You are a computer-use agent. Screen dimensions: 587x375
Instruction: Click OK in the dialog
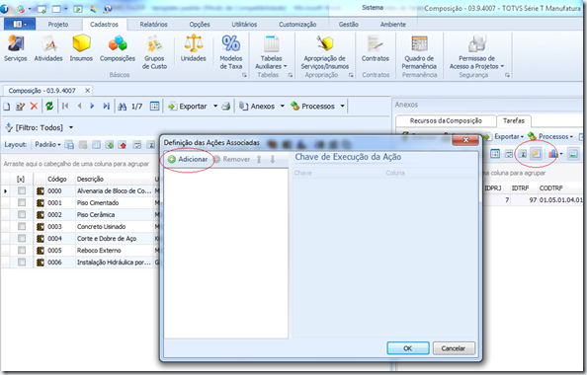pos(408,348)
